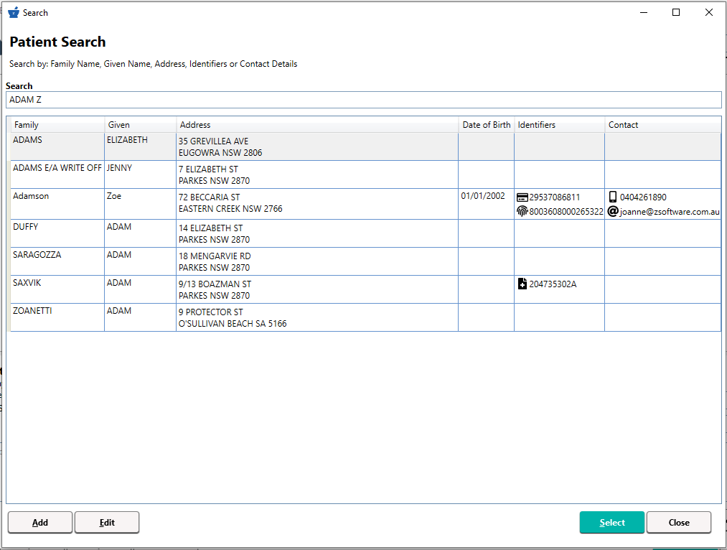Click the Close button at bottom right

coord(679,523)
